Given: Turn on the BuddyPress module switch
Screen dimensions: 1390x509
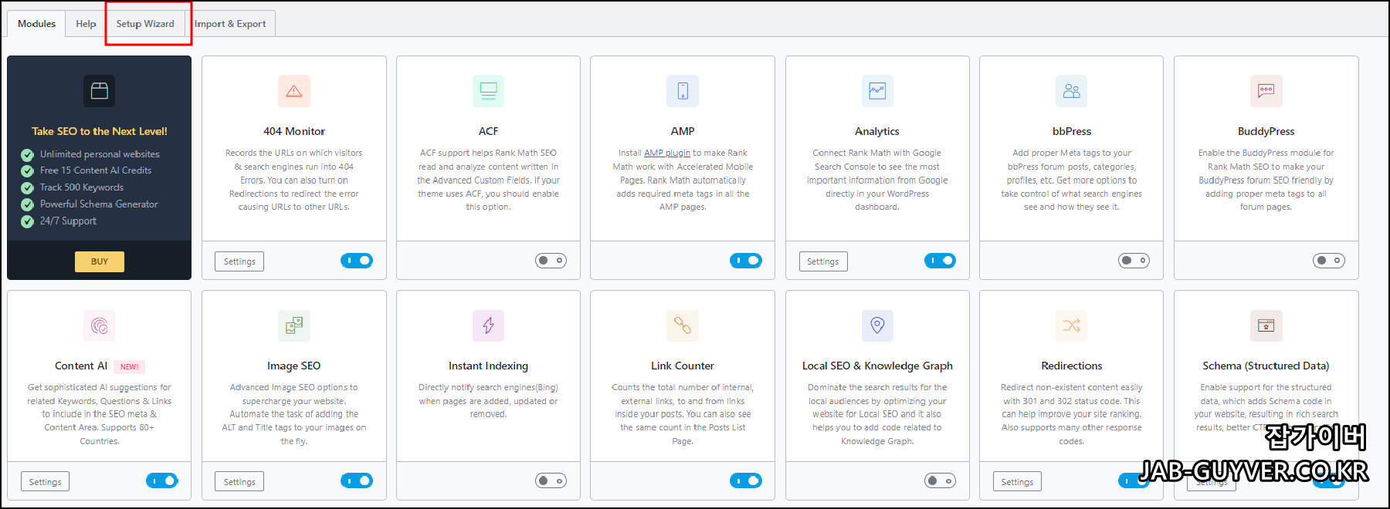Looking at the screenshot, I should tap(1329, 261).
